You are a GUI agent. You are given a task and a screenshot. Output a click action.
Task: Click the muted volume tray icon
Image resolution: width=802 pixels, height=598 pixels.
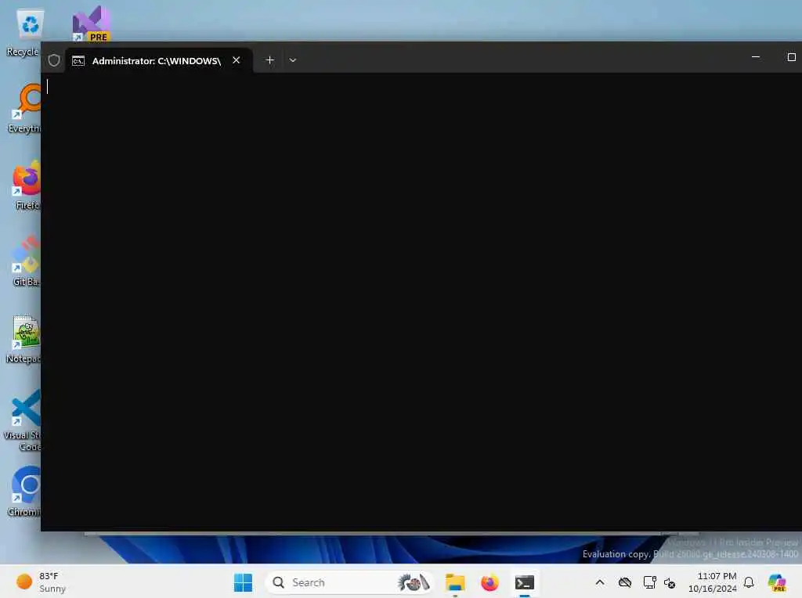click(x=670, y=582)
